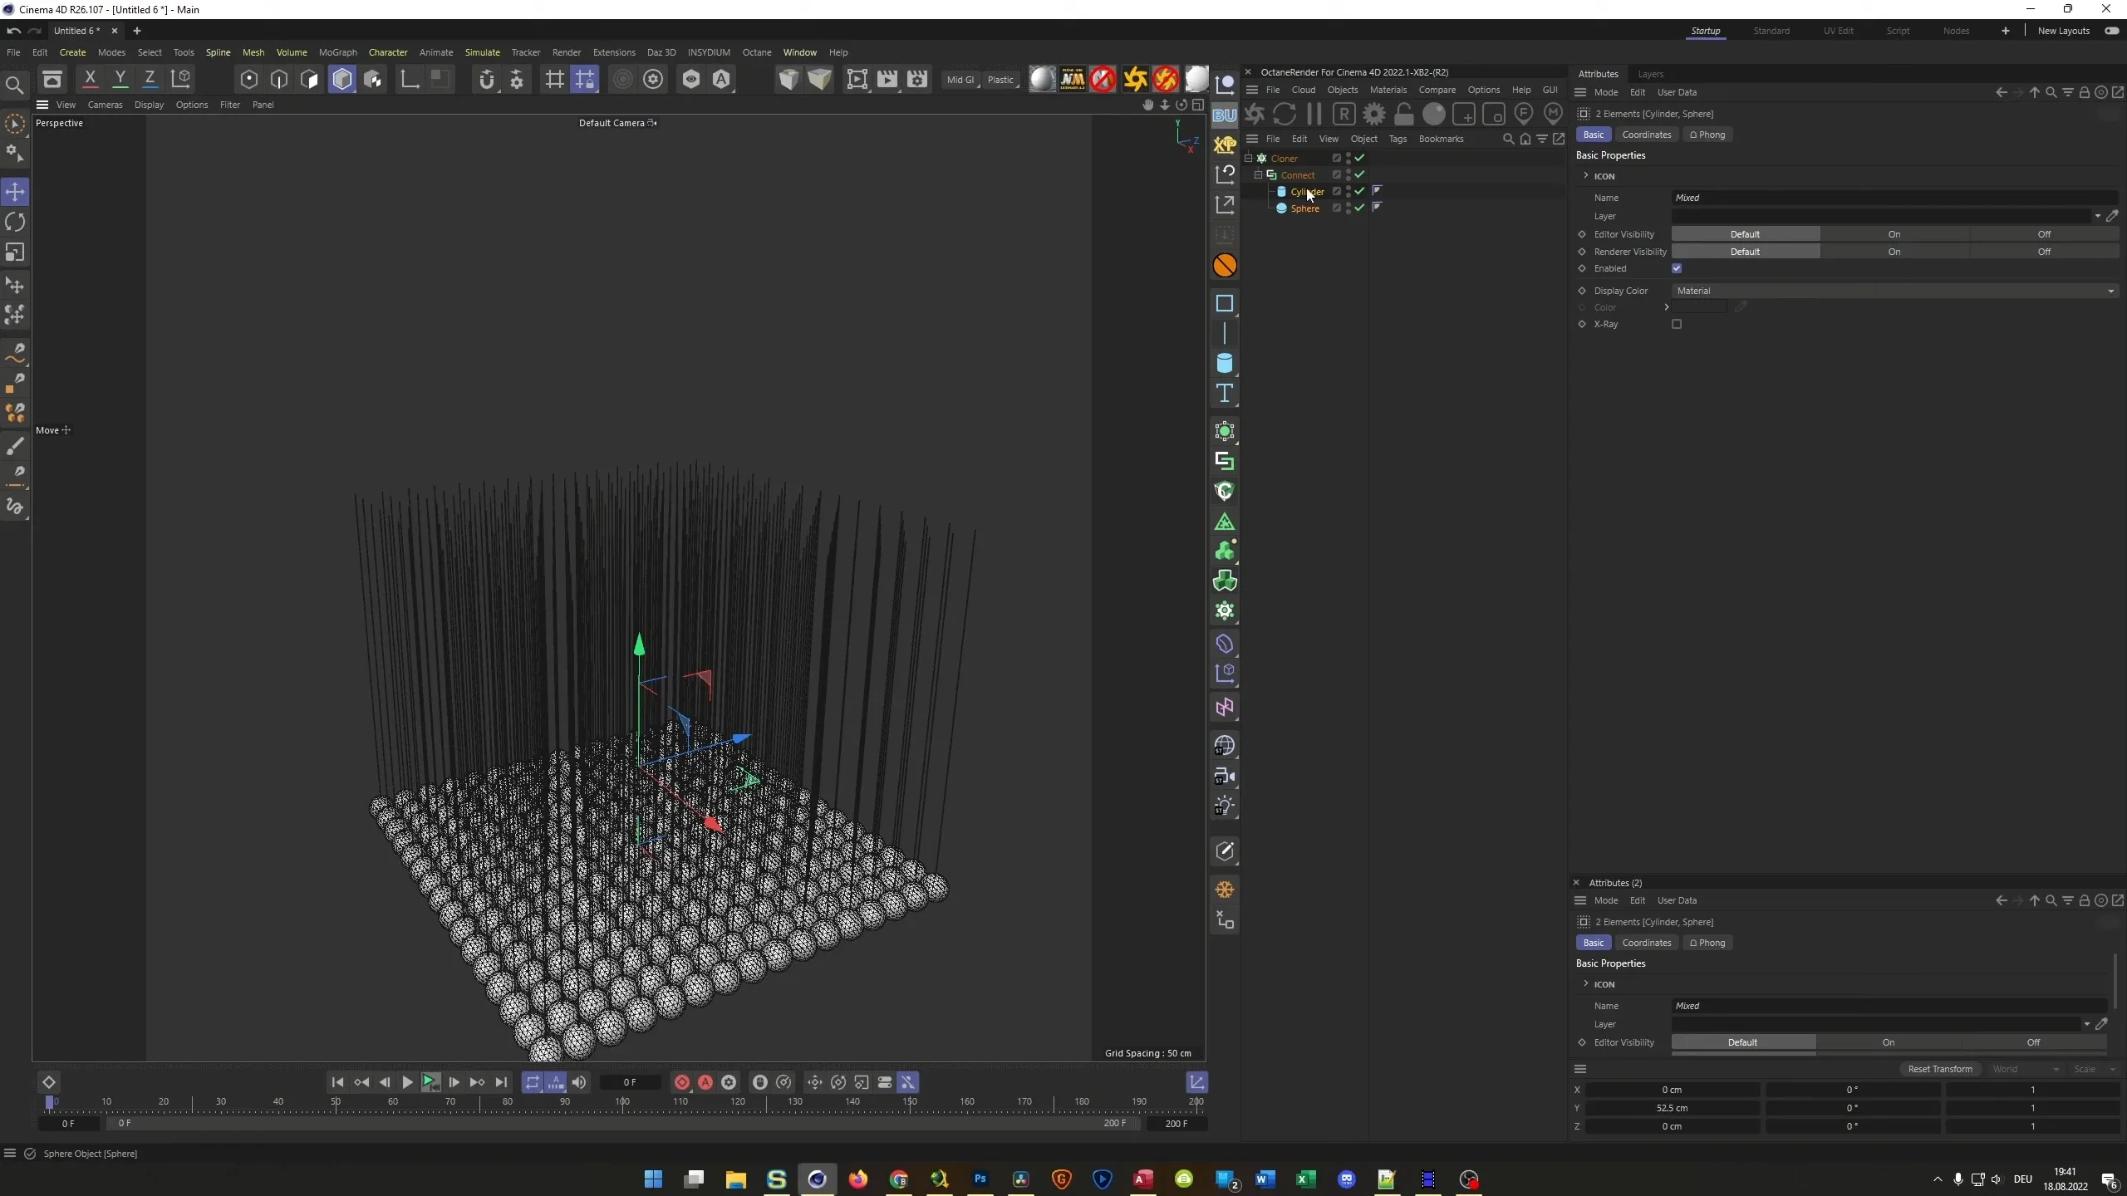Image resolution: width=2127 pixels, height=1196 pixels.
Task: Toggle snapping with the magnet icon
Action: point(487,79)
